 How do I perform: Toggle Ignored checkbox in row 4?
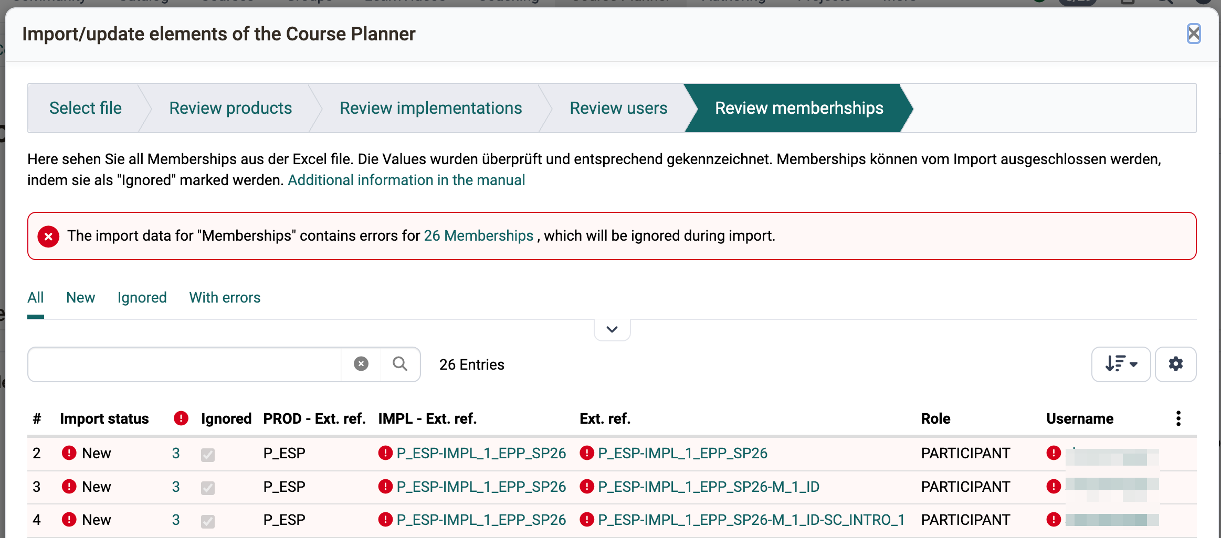[208, 521]
